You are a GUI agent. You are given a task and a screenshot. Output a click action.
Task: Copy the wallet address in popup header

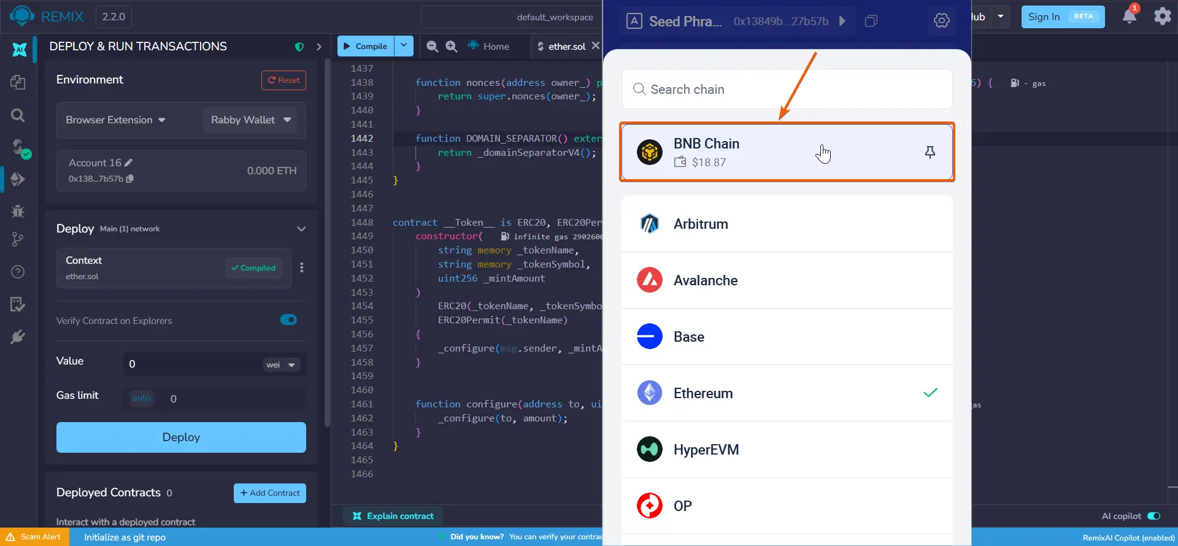871,21
